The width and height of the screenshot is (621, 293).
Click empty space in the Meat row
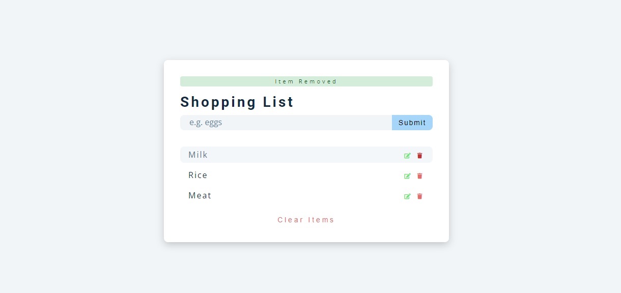[x=305, y=195]
